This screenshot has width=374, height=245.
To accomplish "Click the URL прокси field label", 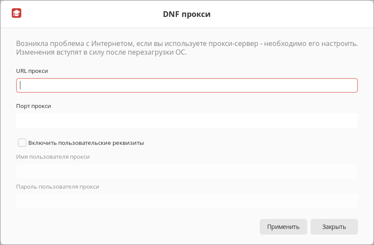I will click(x=32, y=71).
